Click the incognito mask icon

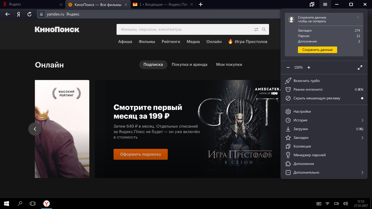coord(288,89)
